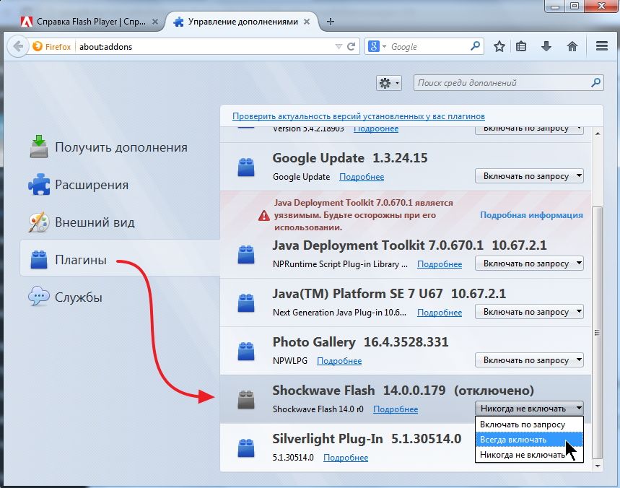The image size is (620, 488).
Task: Click the Silverlight Plug-In 5.1.30514.0 title
Action: click(x=367, y=439)
